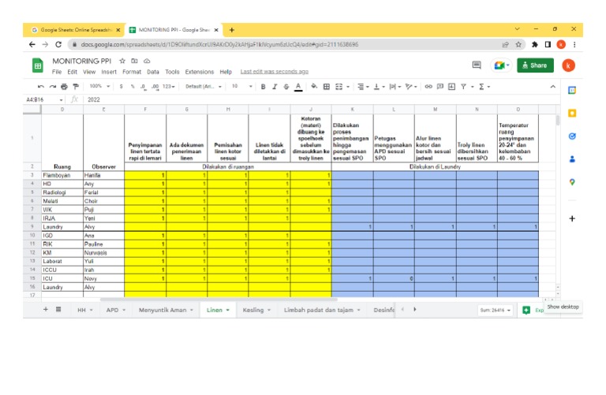Open comment history icon
This screenshot has height=395, width=606.
(x=477, y=65)
